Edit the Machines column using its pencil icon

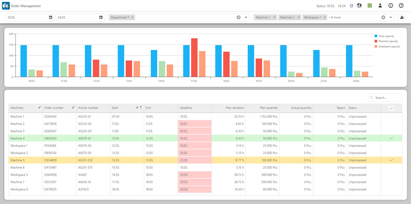click(x=38, y=107)
